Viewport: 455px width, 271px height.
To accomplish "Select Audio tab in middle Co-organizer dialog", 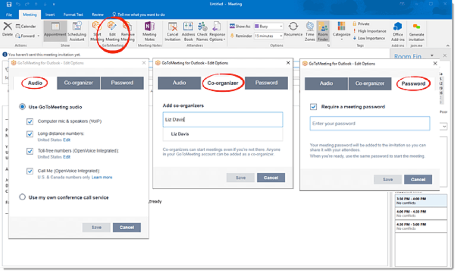I will [179, 83].
